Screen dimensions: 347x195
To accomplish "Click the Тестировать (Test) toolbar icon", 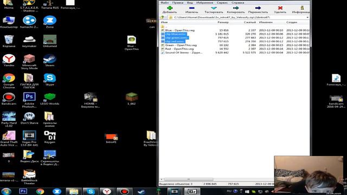I will (x=214, y=8).
